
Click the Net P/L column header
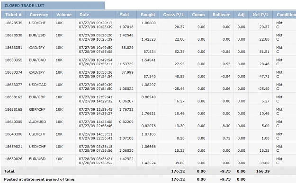click(x=260, y=15)
